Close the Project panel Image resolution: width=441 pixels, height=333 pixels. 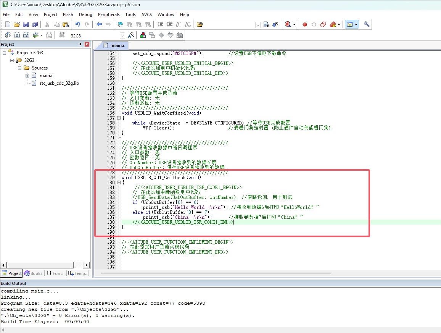click(x=87, y=44)
